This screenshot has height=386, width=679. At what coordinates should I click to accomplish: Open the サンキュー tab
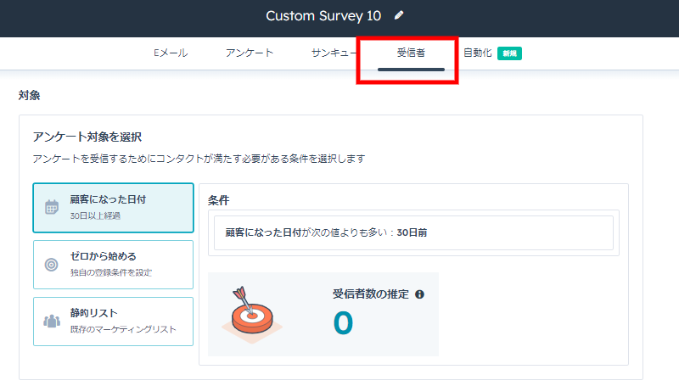334,53
